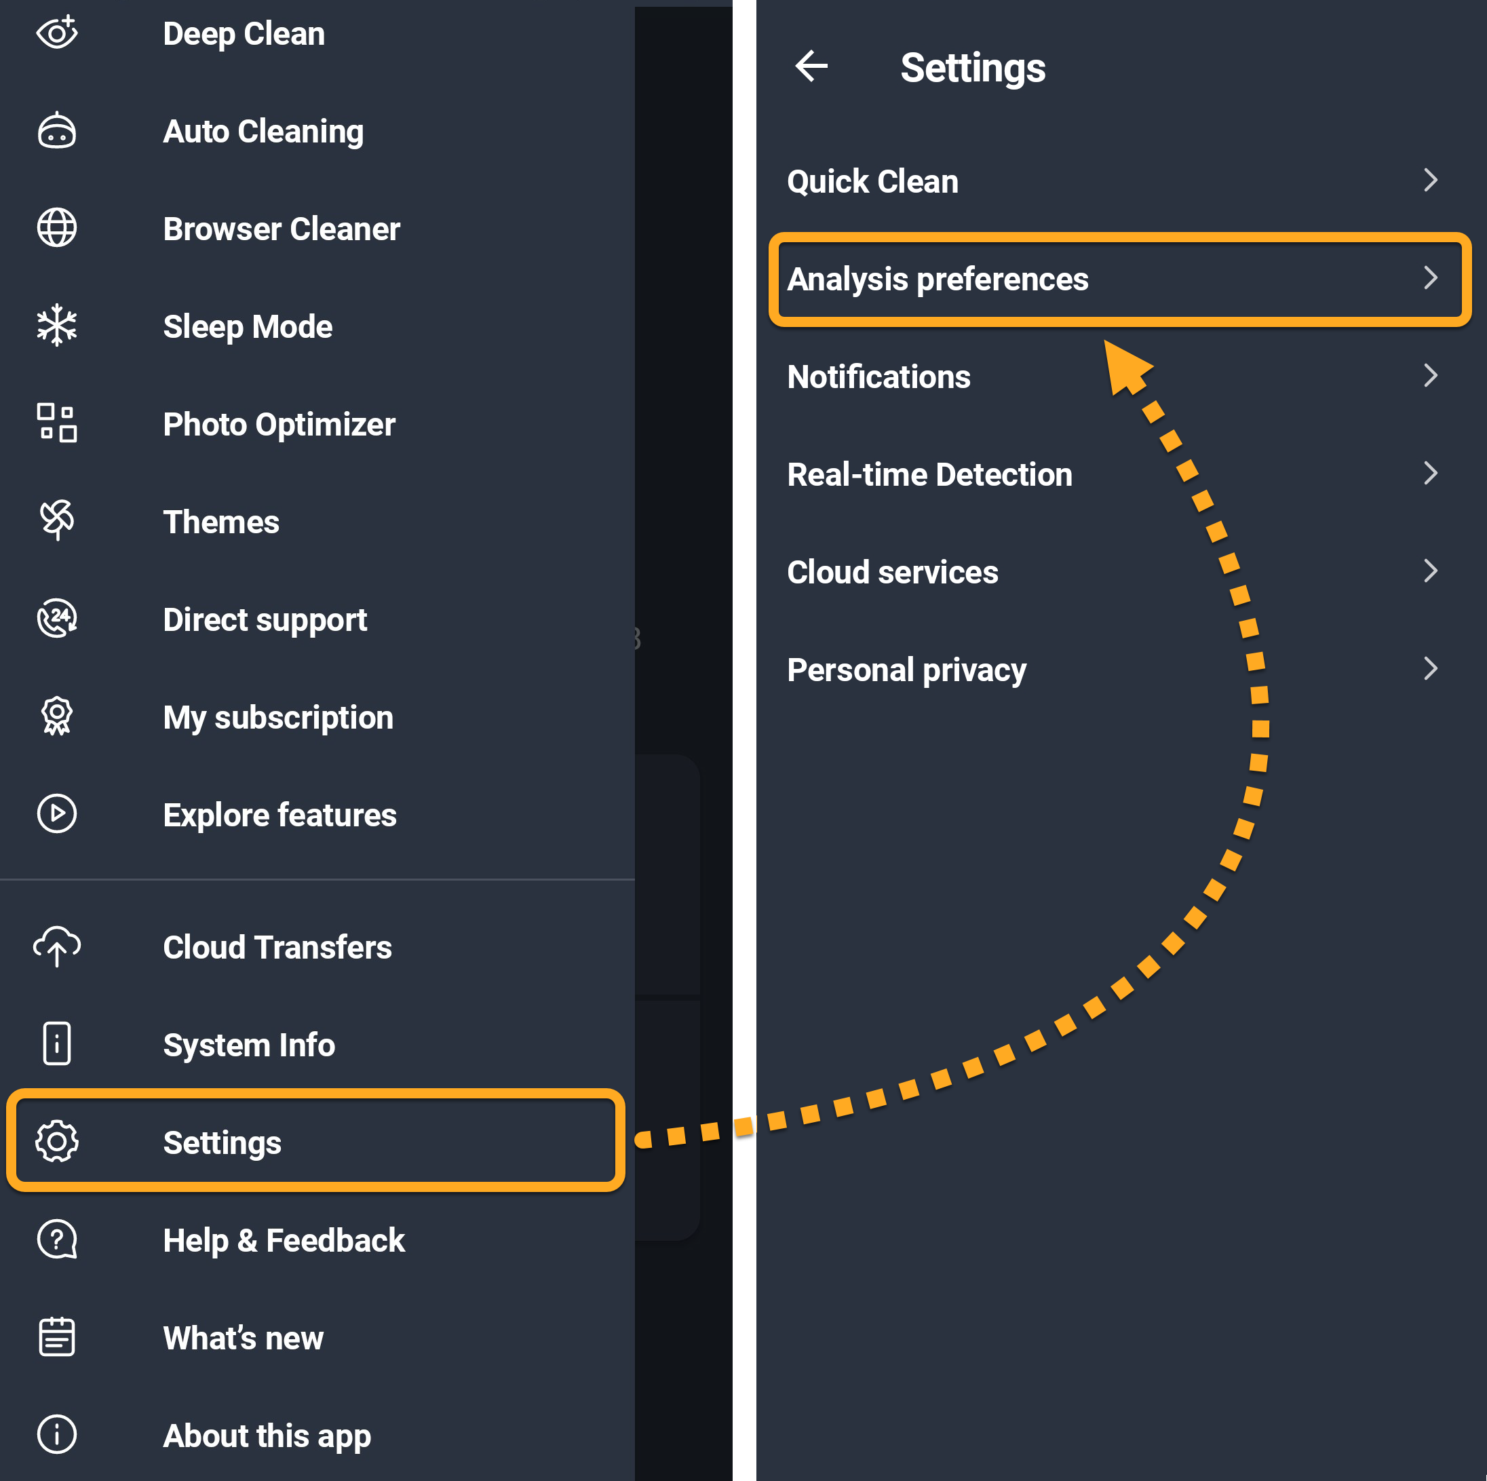This screenshot has width=1487, height=1481.
Task: Go back using the Settings arrow
Action: (811, 66)
